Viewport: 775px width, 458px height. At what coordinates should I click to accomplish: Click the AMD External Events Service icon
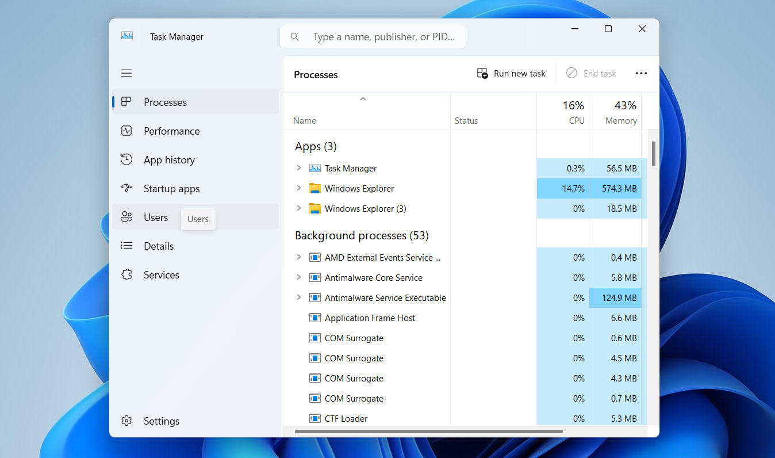314,257
